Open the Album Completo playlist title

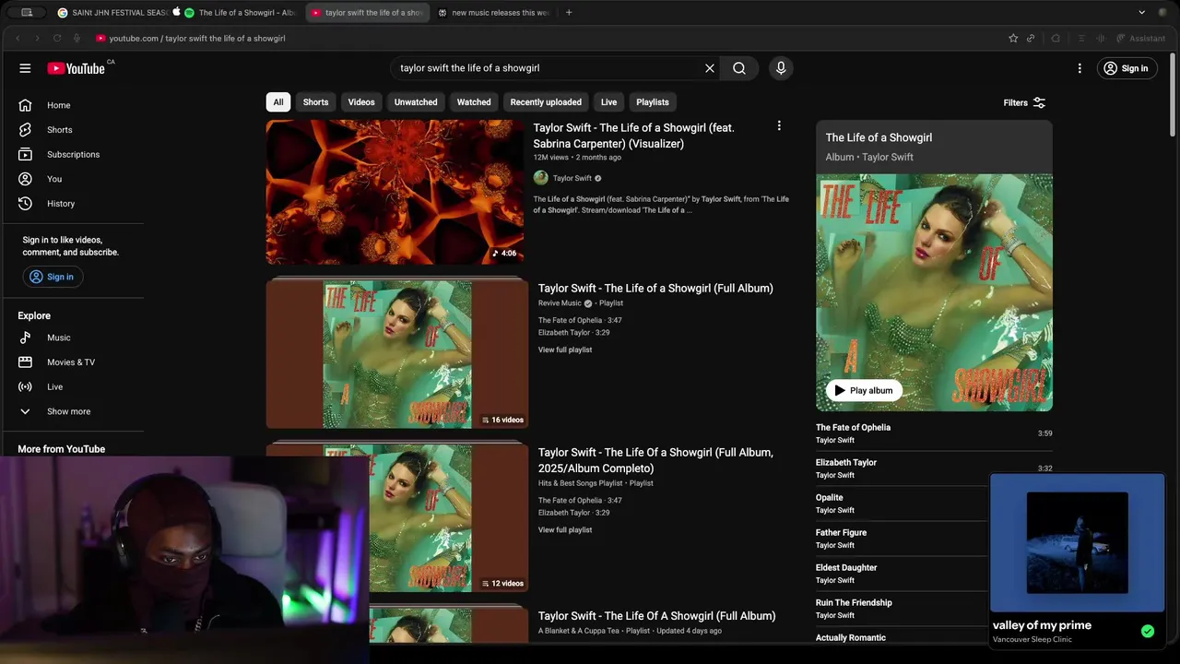655,459
